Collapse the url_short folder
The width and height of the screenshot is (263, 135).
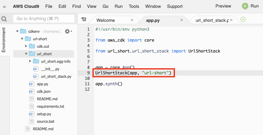tap(26, 54)
